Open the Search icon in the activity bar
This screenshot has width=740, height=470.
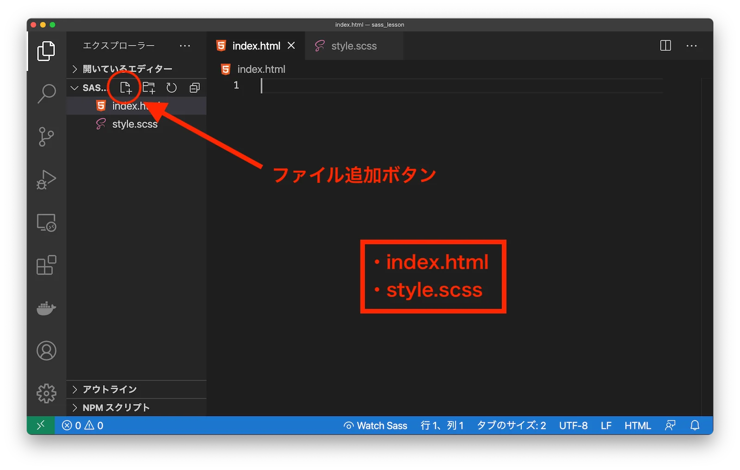[x=45, y=93]
